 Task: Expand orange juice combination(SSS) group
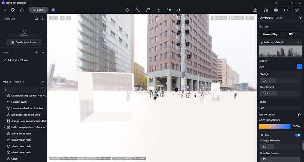[x=4, y=121]
